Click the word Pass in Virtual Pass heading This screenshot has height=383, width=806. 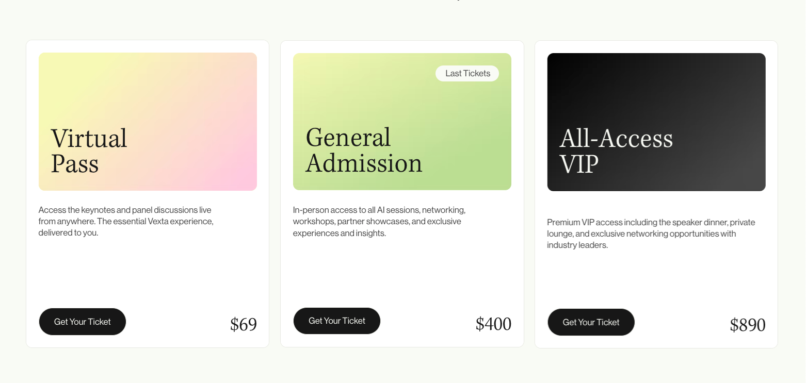click(75, 164)
